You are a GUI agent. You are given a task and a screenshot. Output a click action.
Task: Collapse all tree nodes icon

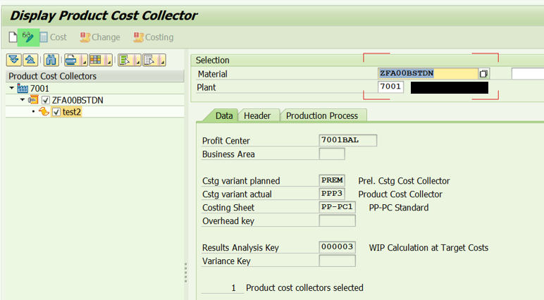click(30, 60)
